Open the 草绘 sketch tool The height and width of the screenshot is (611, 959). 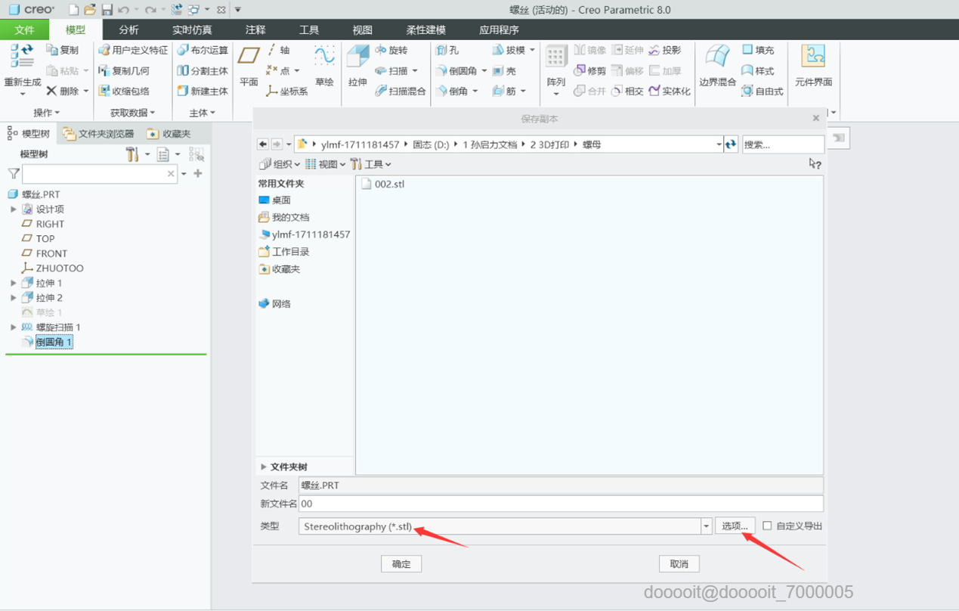324,56
